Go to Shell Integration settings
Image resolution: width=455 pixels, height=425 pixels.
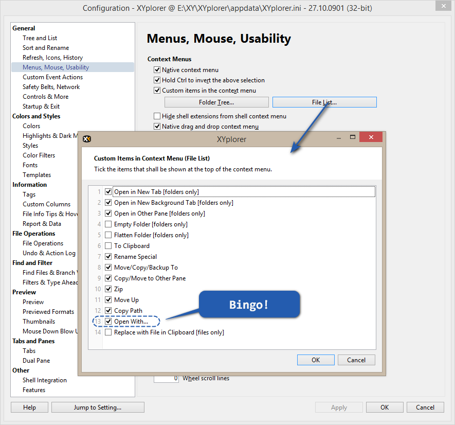[45, 380]
